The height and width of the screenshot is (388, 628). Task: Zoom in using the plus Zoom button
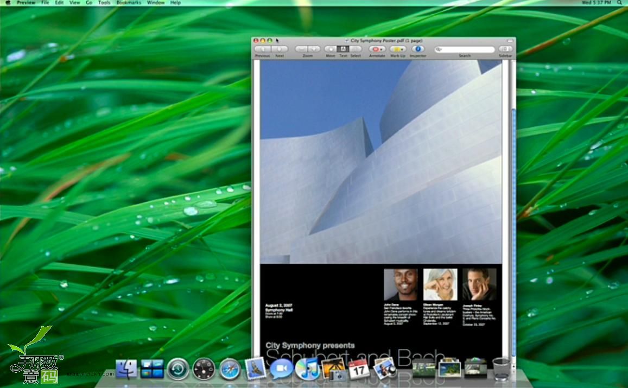tap(314, 49)
